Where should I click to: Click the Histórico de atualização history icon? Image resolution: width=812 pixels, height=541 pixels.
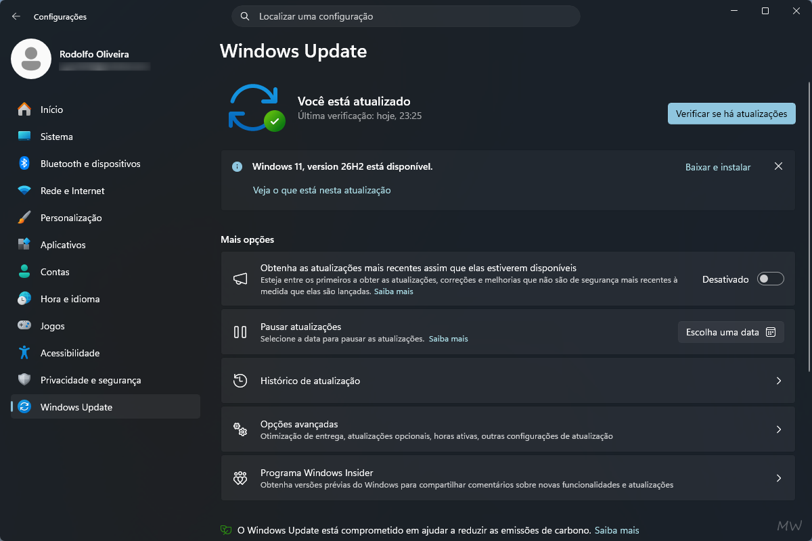240,381
